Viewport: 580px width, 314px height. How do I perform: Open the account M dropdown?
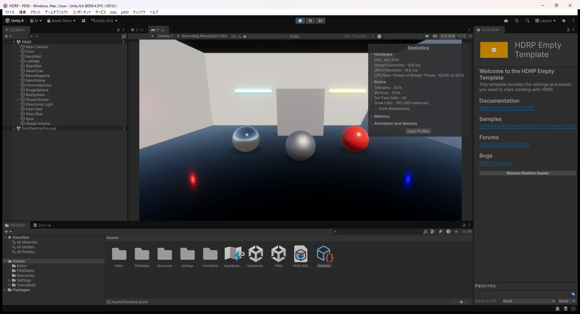[36, 21]
